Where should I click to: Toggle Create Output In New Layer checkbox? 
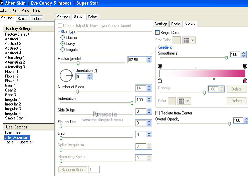(x=60, y=26)
